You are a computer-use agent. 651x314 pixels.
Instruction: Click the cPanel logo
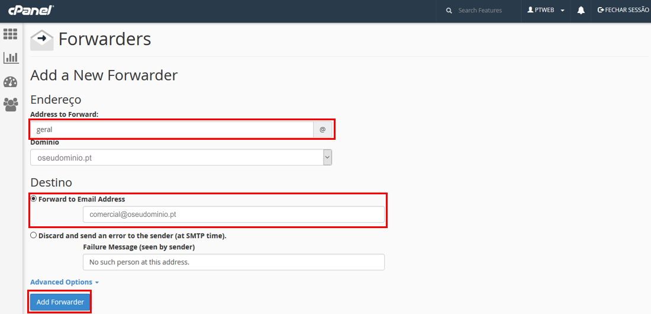(x=31, y=10)
